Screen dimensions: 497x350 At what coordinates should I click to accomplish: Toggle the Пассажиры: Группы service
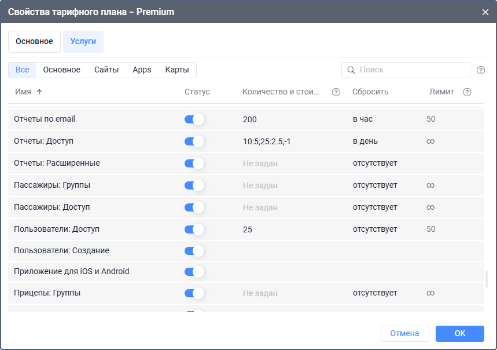pos(194,185)
